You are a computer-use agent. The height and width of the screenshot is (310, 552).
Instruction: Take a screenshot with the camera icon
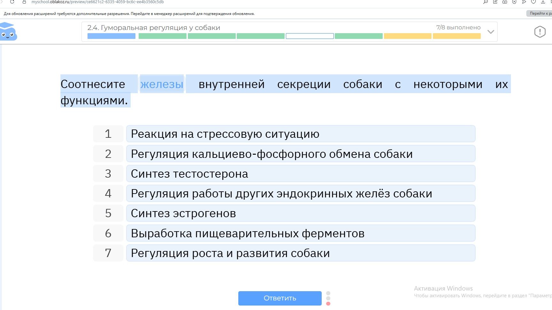505,2
